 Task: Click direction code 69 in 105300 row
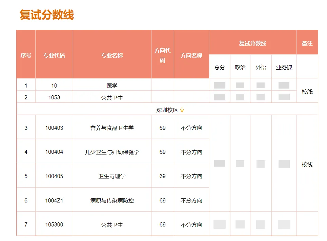coord(162,224)
